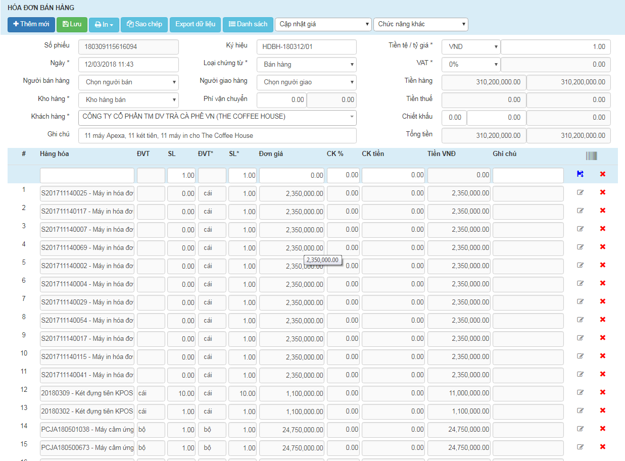The width and height of the screenshot is (625, 461).
Task: Click the Chiết khấu percent input
Action: [x=454, y=118]
